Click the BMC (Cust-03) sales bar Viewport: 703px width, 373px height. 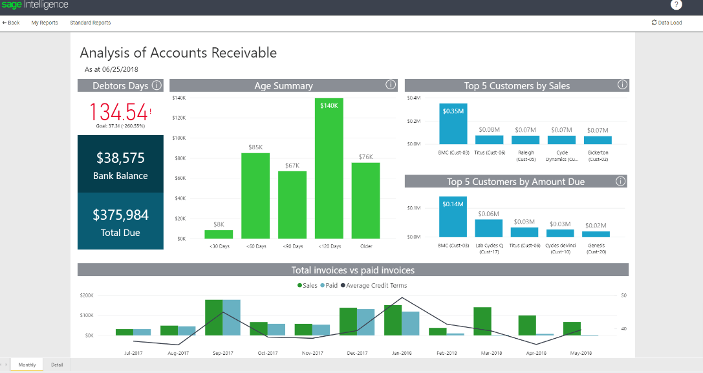452,125
